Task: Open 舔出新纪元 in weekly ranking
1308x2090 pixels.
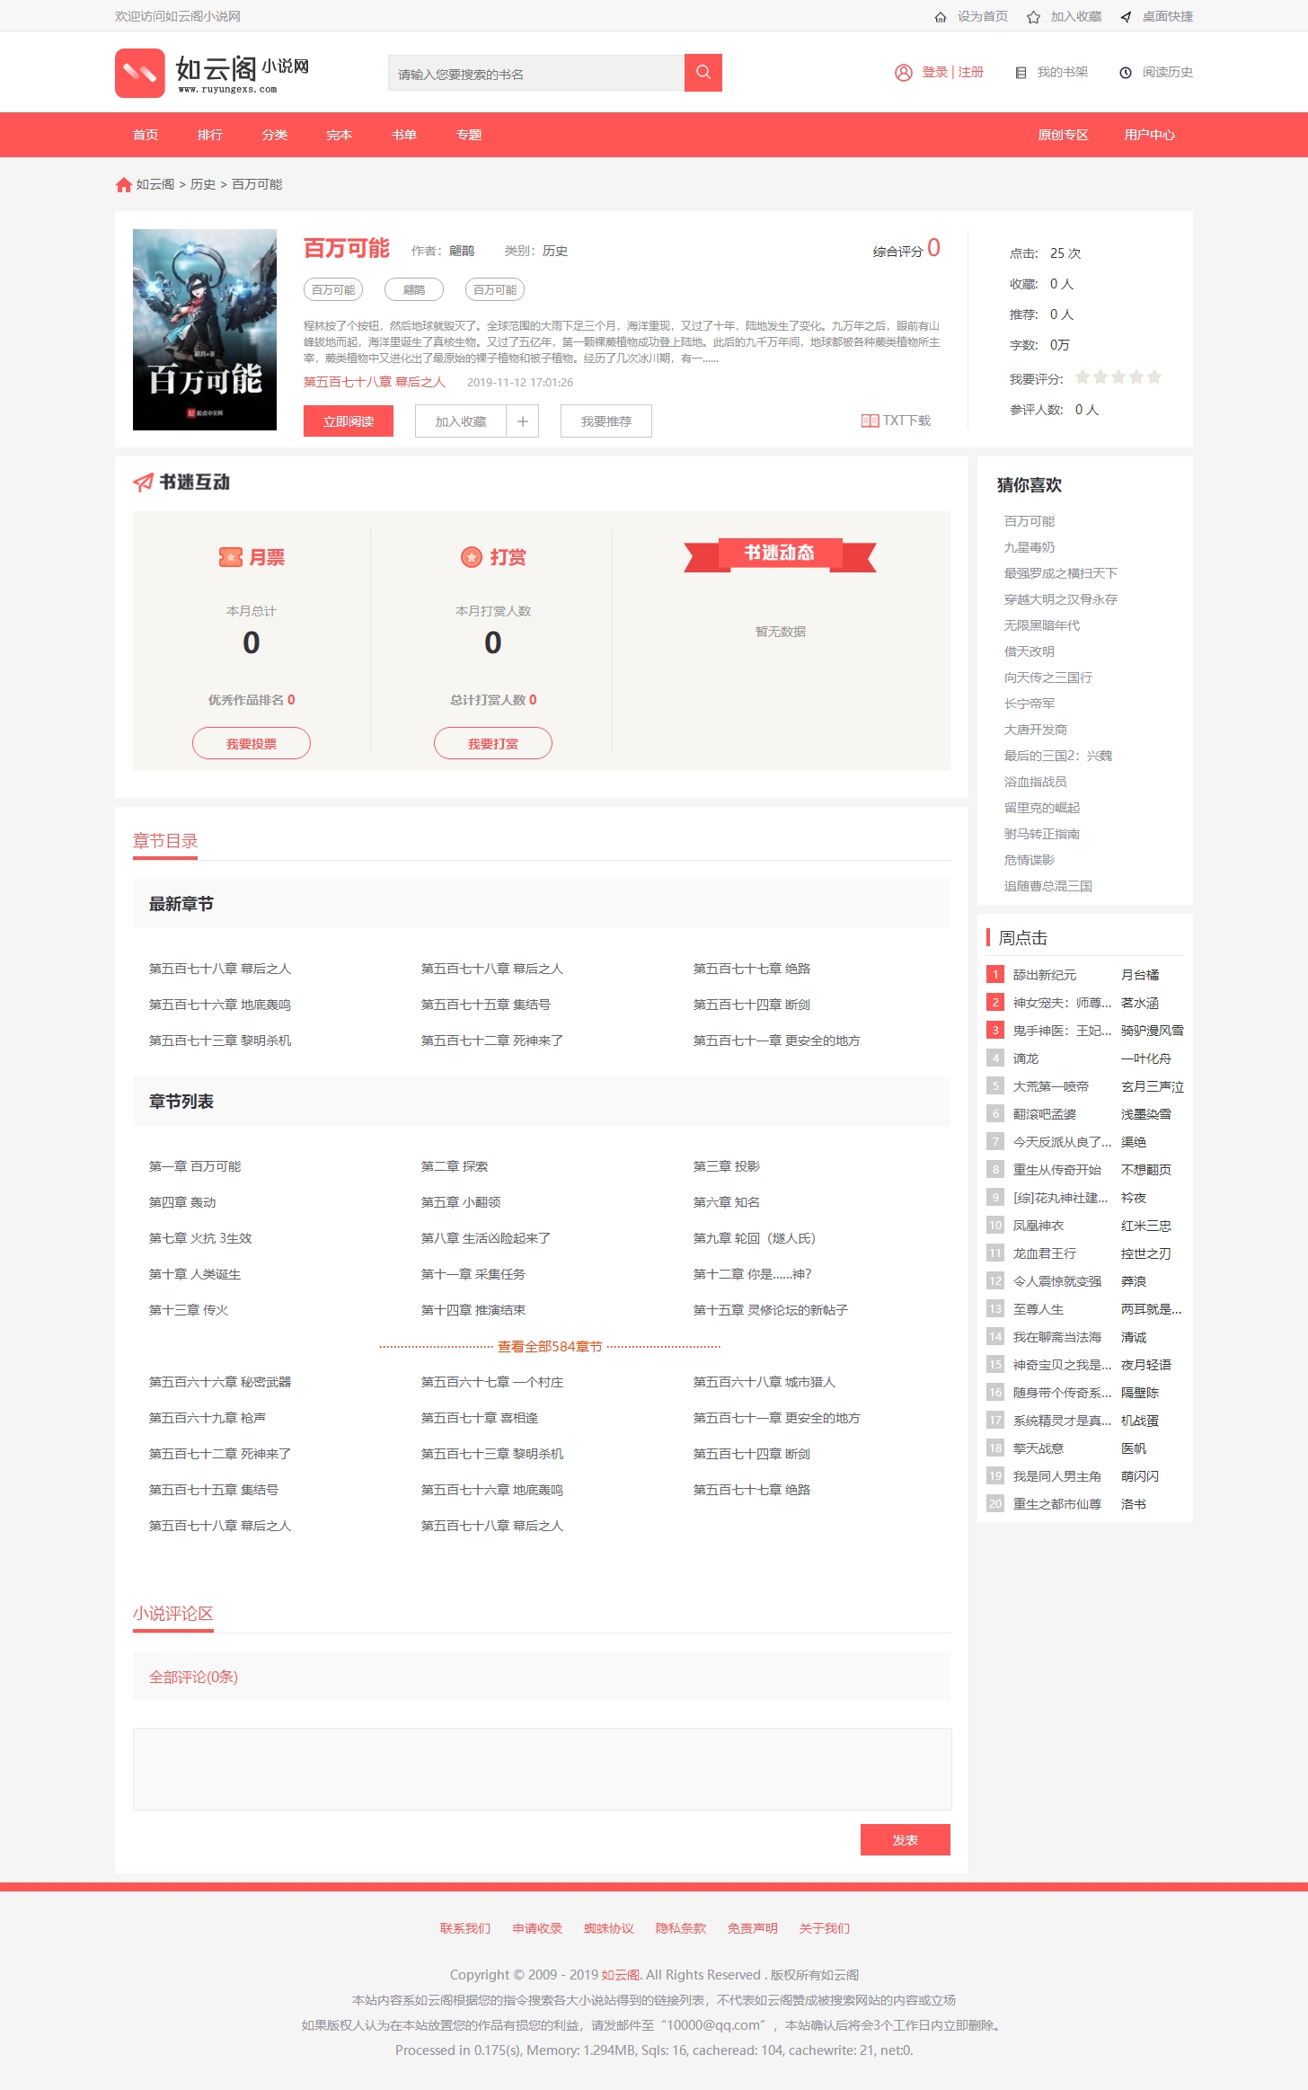Action: [x=1045, y=975]
